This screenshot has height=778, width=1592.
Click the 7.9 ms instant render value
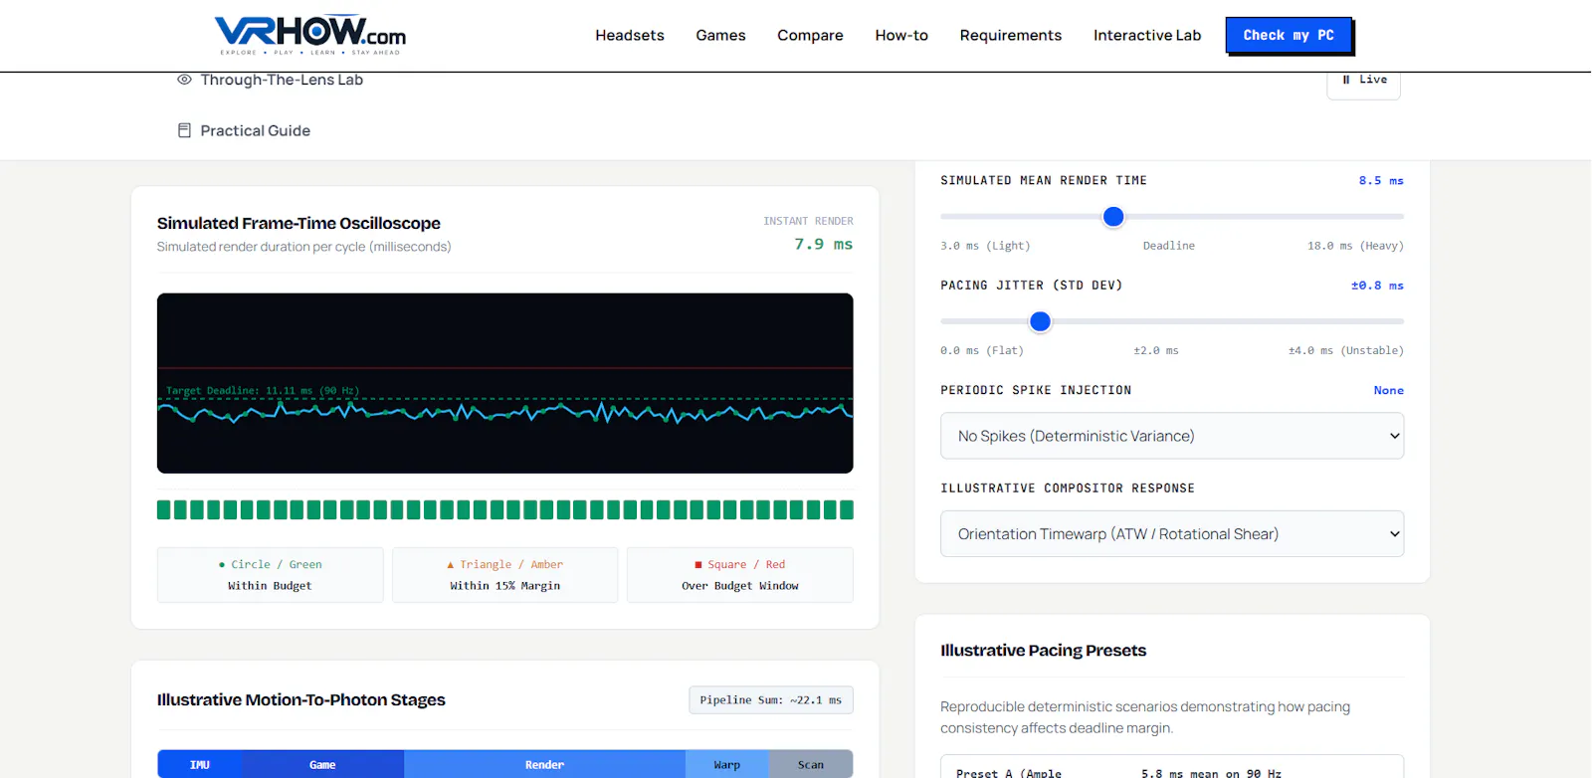823,245
